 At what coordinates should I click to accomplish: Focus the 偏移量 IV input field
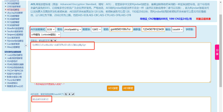(x=153, y=29)
